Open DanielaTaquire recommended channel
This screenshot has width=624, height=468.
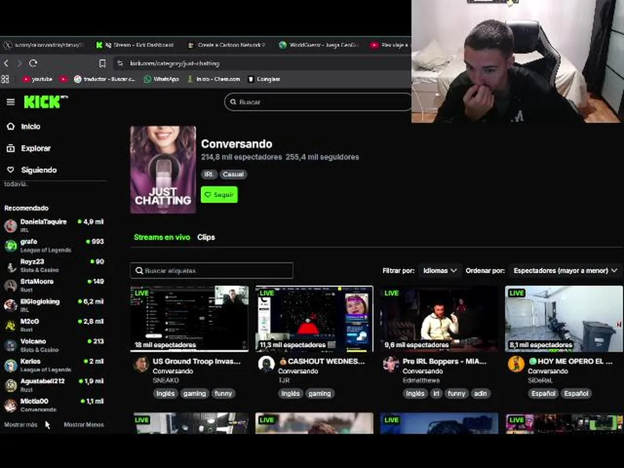54,226
